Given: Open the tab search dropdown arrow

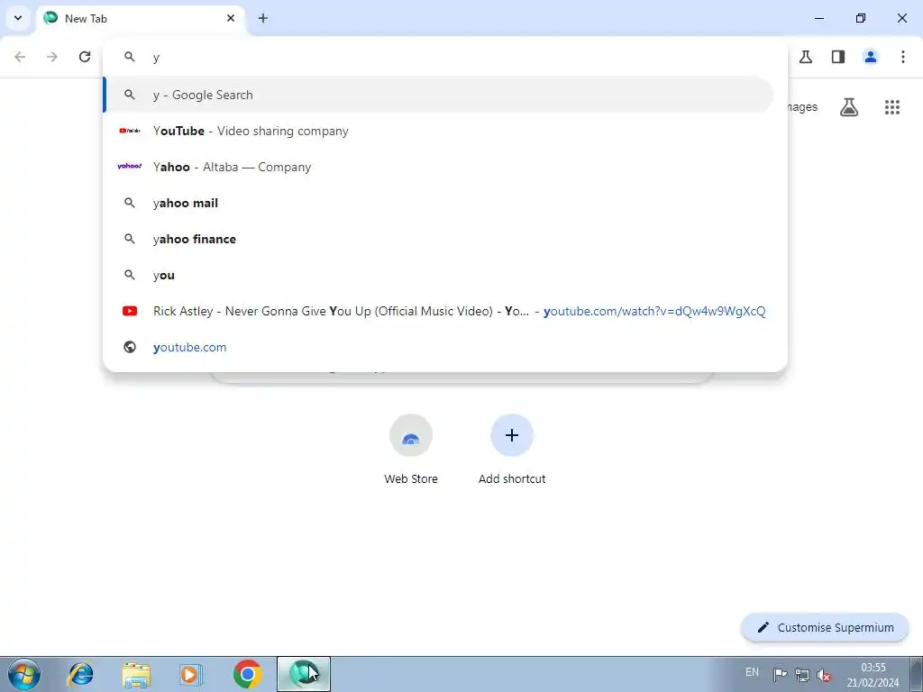Looking at the screenshot, I should (x=18, y=18).
